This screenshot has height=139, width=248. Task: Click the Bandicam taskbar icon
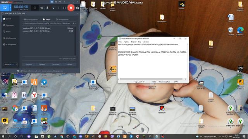(x=163, y=136)
